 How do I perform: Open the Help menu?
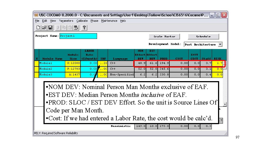pyautogui.click(x=123, y=21)
